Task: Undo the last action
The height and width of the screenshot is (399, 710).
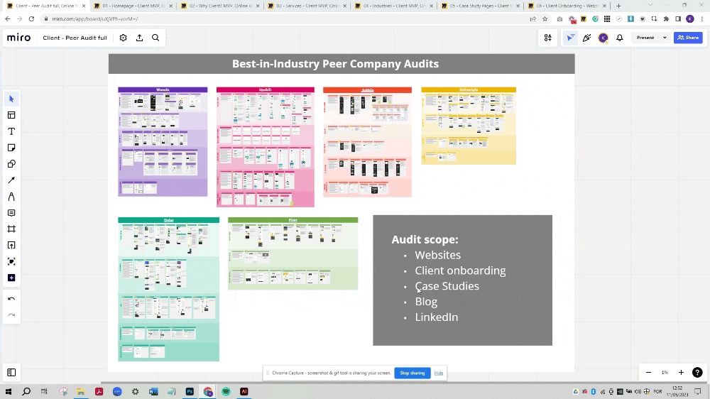Action: 11,299
